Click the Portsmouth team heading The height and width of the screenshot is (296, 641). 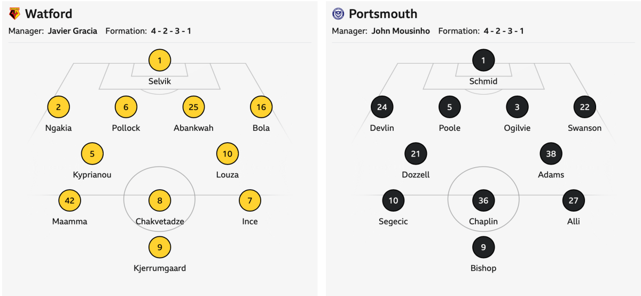click(x=383, y=14)
